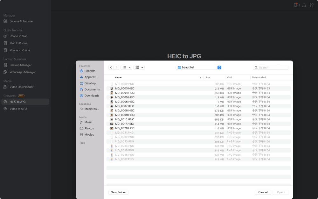This screenshot has width=318, height=199.
Task: Select the IMG_0005.HEIC file
Action: [124, 97]
